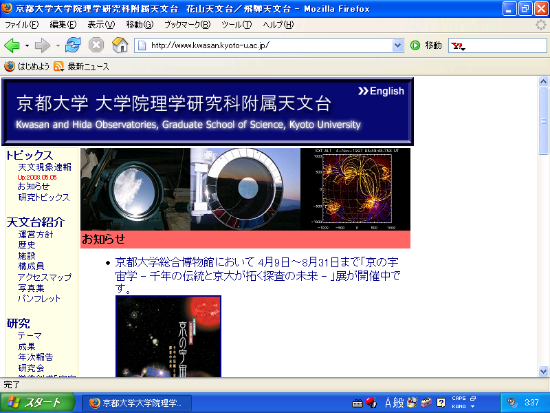The image size is (550, 413).
Task: Click the green Go (移動) button icon
Action: point(415,45)
